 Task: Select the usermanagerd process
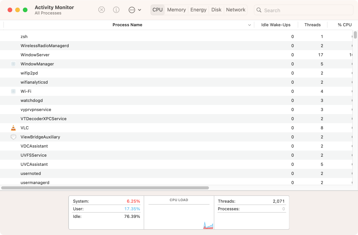coord(35,183)
